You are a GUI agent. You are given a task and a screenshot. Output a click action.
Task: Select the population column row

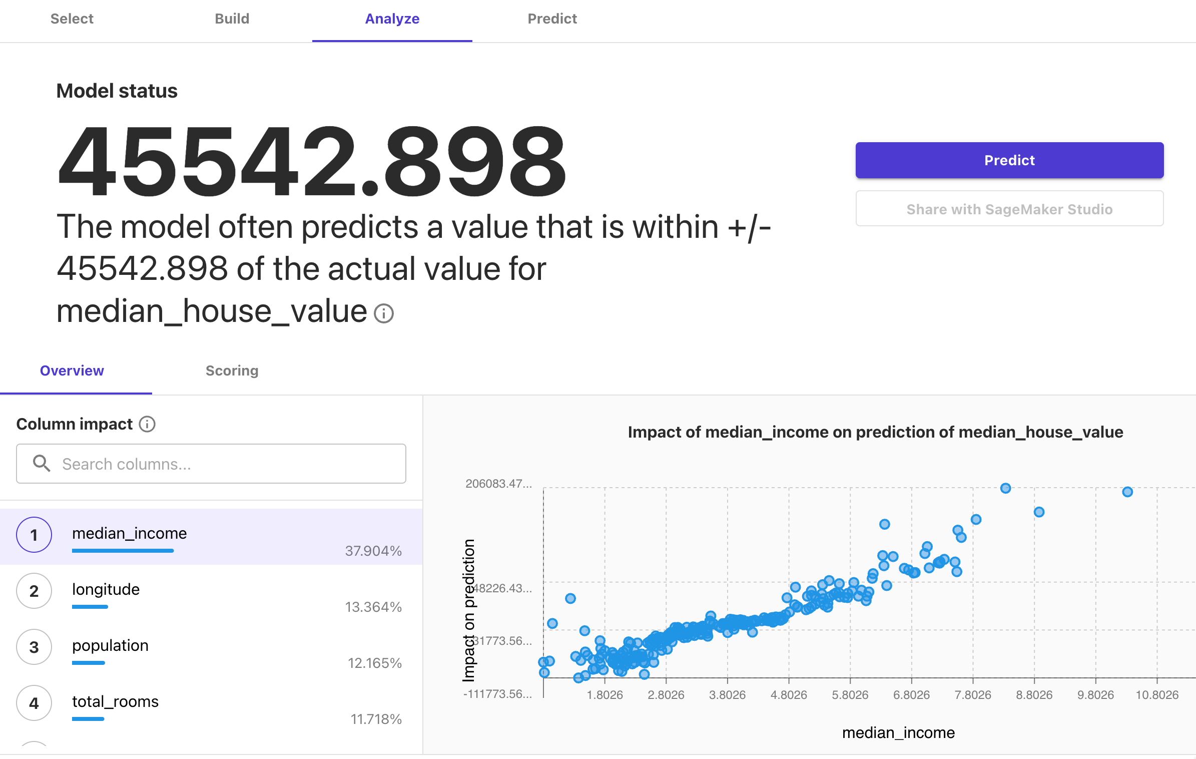click(211, 649)
